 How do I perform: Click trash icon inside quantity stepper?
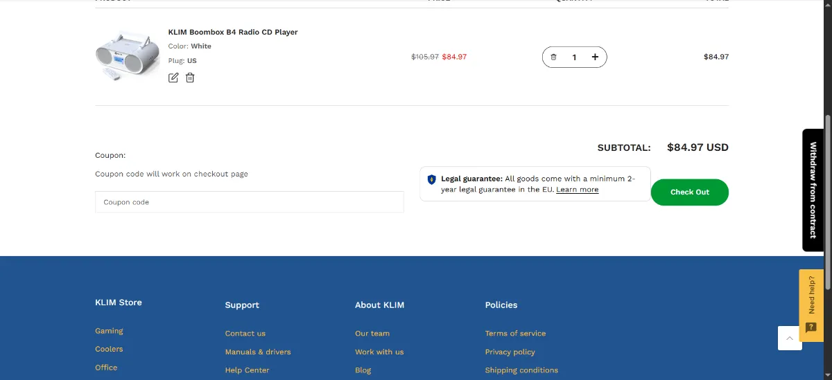point(553,57)
